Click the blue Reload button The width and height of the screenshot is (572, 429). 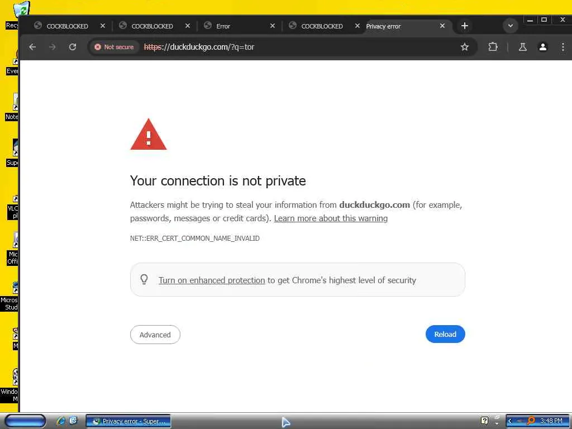(445, 334)
